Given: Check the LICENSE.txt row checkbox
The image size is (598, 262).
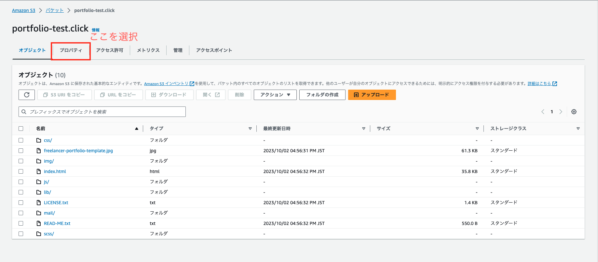Looking at the screenshot, I should tap(21, 203).
